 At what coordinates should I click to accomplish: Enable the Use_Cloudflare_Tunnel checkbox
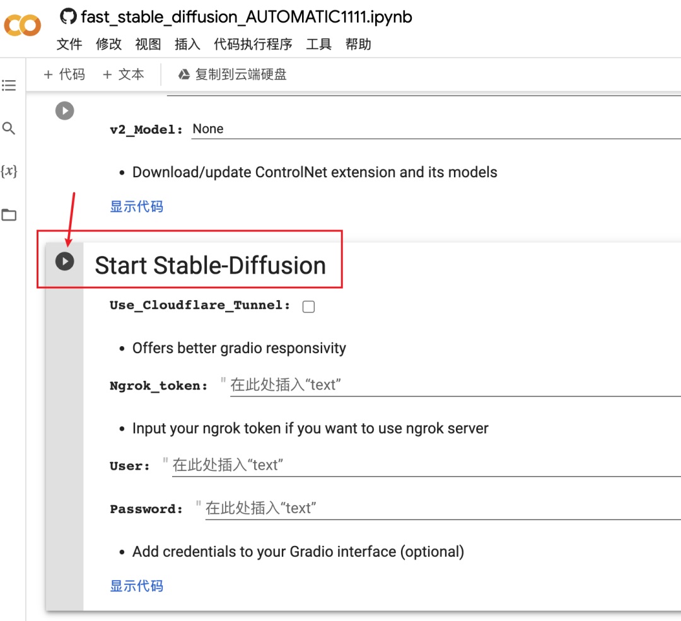[x=308, y=306]
